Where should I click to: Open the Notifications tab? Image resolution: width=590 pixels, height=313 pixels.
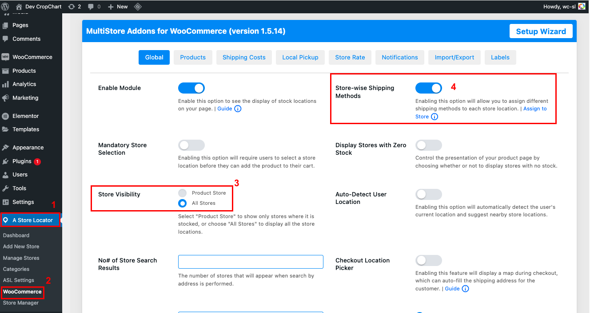(x=400, y=57)
